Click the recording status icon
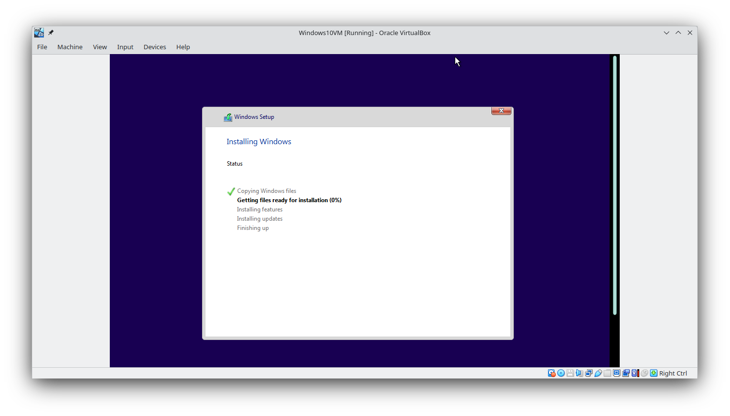The width and height of the screenshot is (730, 416). (x=626, y=373)
